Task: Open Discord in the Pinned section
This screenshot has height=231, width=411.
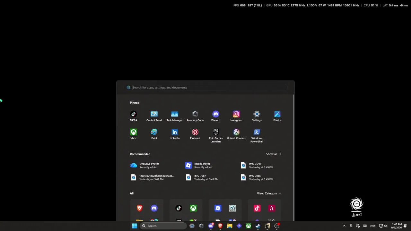Action: pos(216,116)
